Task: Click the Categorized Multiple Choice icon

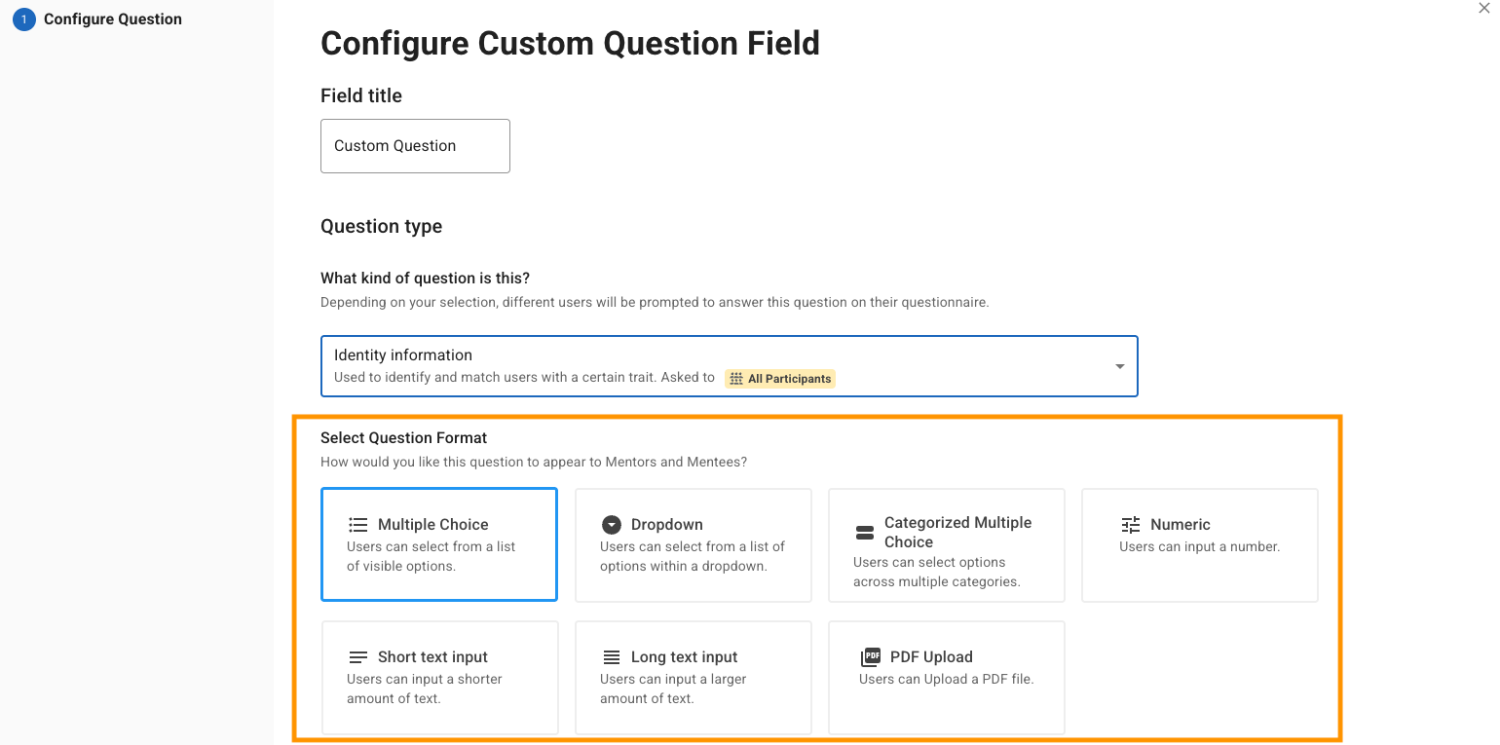Action: click(x=864, y=533)
